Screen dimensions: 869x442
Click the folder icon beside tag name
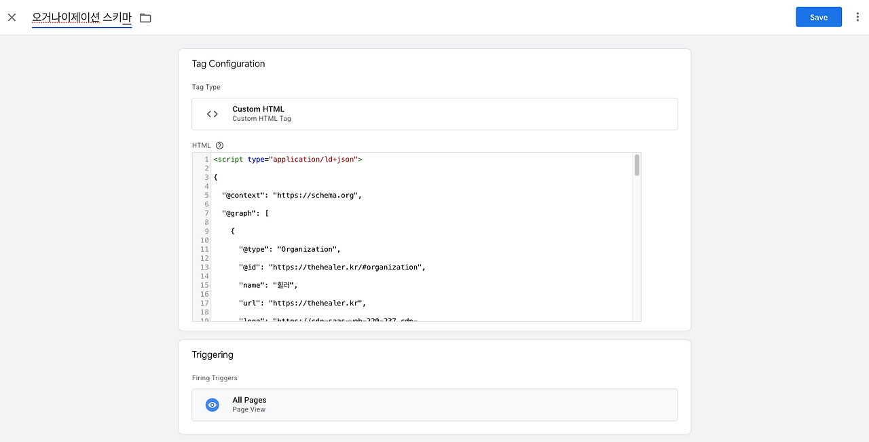145,18
